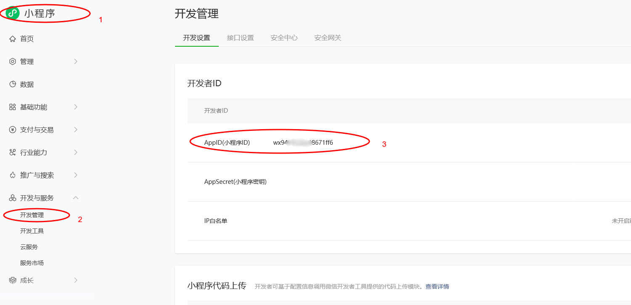Viewport: 631px width, 305px height.
Task: Click the 支付与交易 yen icon
Action: [x=13, y=130]
